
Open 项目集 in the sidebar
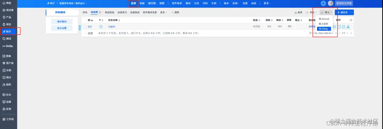click(x=8, y=10)
